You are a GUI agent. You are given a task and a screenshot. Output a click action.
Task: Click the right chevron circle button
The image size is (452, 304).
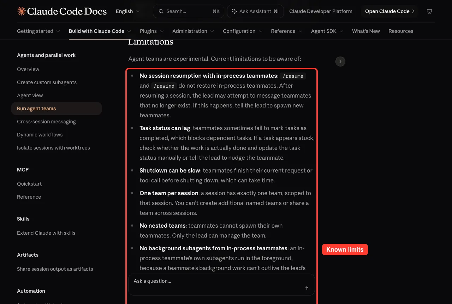coord(340,62)
